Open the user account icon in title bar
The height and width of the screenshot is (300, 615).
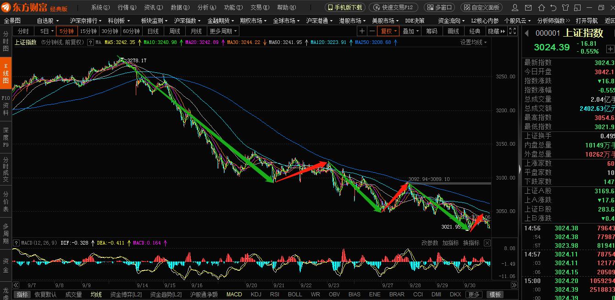click(515, 7)
